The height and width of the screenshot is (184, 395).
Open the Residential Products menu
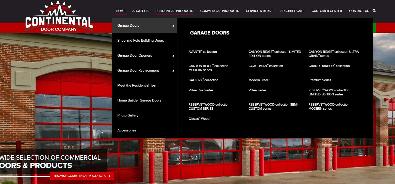[174, 11]
